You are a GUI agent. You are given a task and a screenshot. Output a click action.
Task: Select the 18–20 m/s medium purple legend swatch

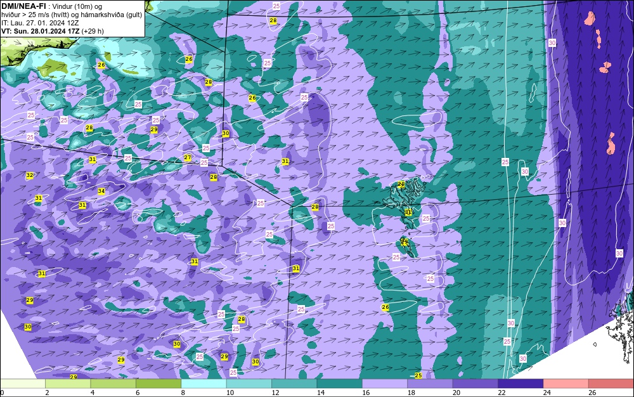pos(430,384)
